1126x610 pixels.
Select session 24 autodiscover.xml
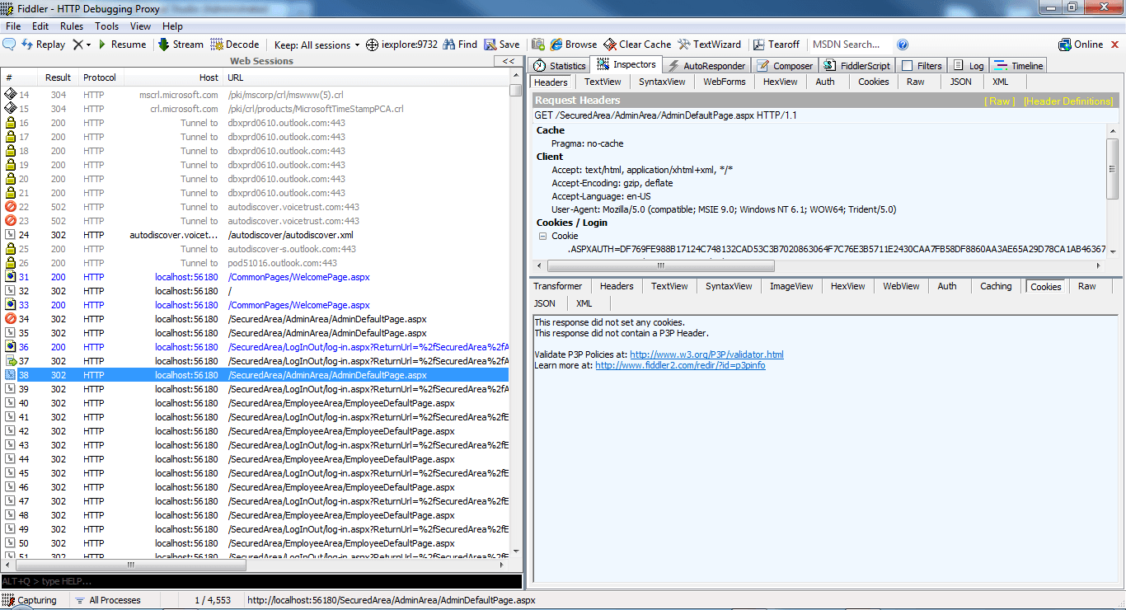(x=255, y=235)
